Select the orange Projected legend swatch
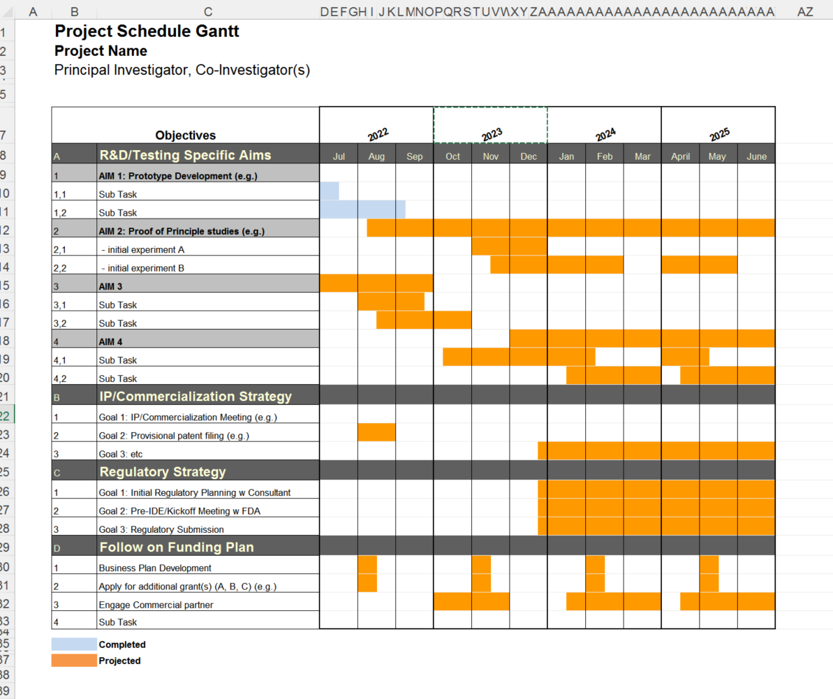 pos(73,661)
